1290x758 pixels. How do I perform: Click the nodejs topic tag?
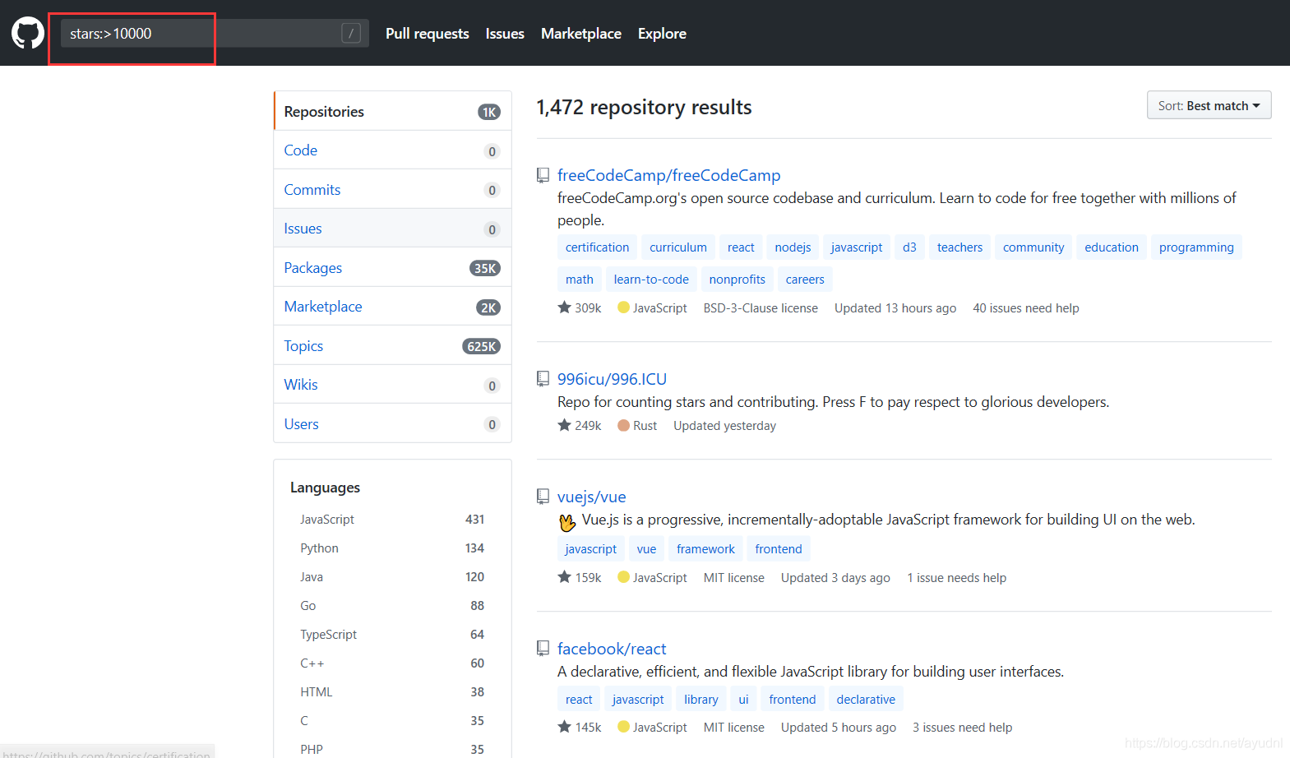point(793,247)
